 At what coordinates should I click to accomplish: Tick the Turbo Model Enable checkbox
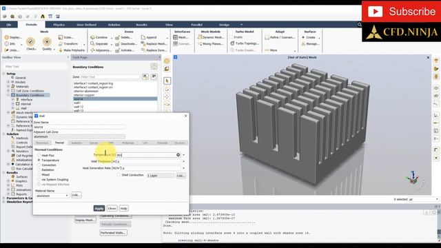point(232,37)
